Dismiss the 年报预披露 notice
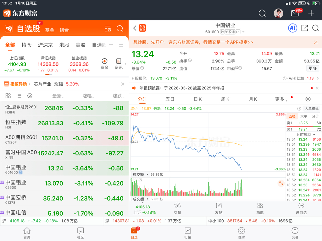The image size is (322, 241). click(317, 88)
